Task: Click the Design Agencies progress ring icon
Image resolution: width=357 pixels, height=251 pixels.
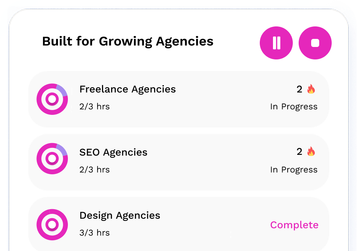Action: (52, 225)
